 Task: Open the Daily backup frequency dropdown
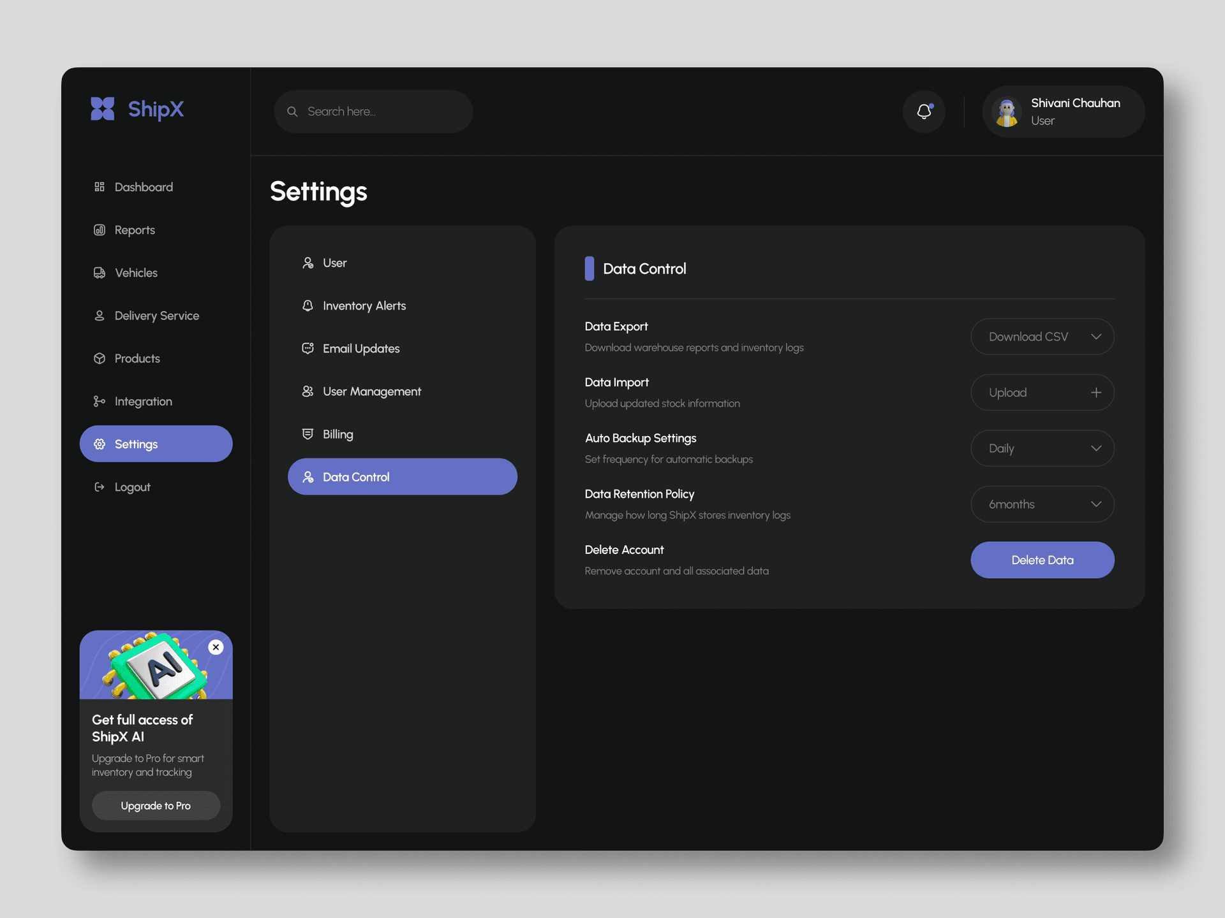pyautogui.click(x=1043, y=448)
